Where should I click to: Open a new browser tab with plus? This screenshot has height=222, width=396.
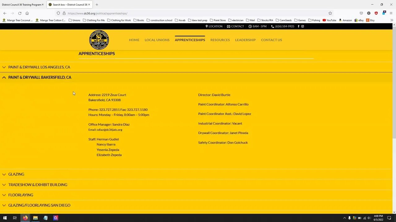pos(97,5)
